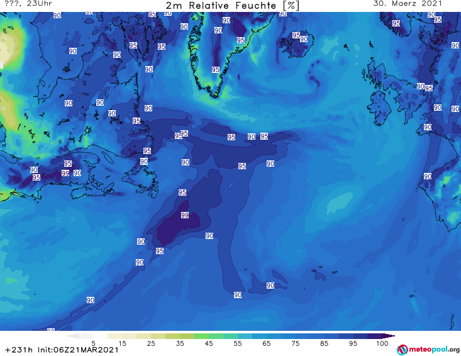Click the meteopool.org logo
461x356 pixels.
(428, 350)
